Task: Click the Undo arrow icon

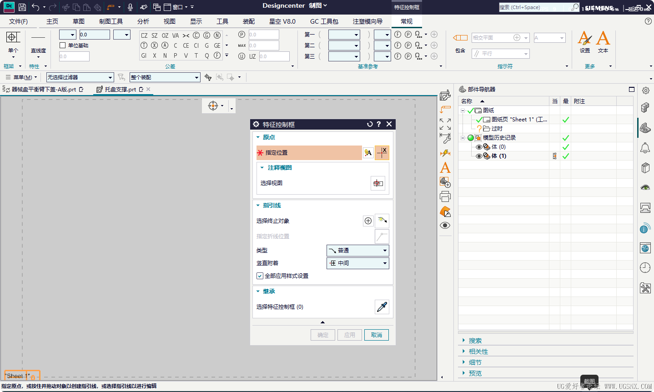Action: (35, 7)
